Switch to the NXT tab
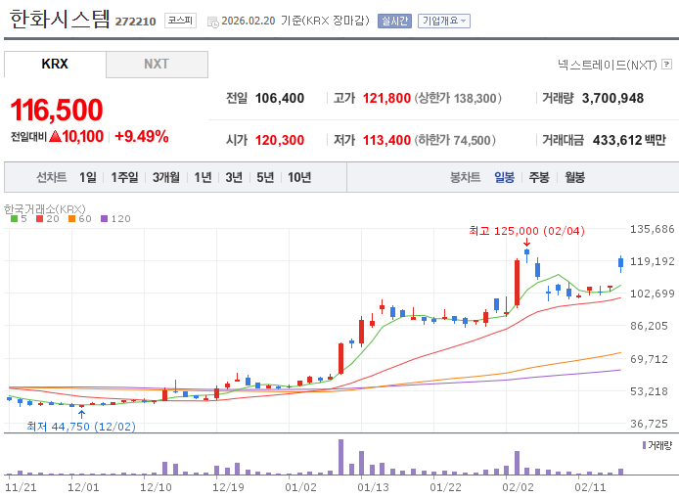Screen dimensions: 679x498 157,65
